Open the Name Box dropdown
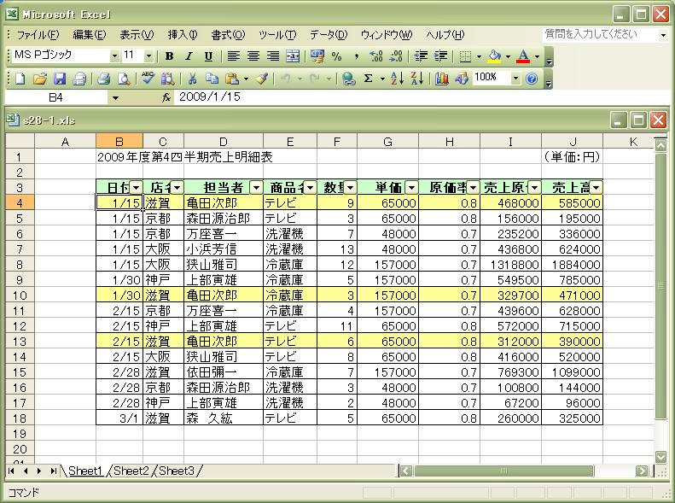 point(115,98)
